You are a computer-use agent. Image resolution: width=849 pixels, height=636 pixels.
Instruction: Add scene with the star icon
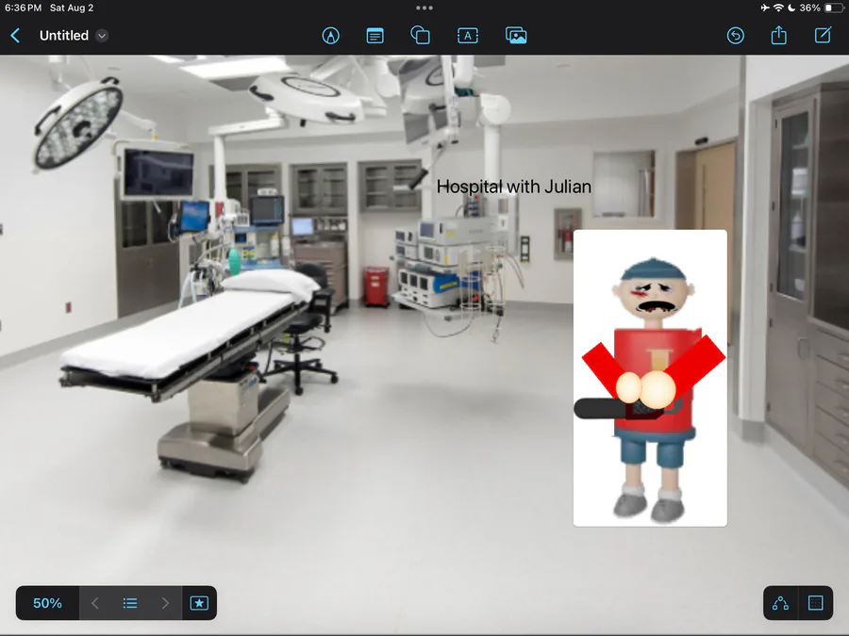(x=199, y=603)
